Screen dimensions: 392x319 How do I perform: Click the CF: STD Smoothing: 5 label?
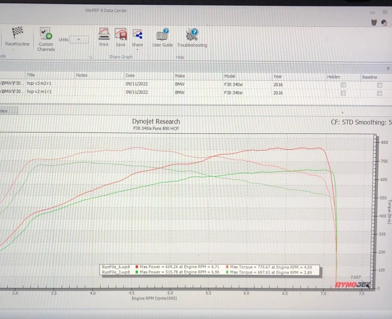tap(361, 122)
